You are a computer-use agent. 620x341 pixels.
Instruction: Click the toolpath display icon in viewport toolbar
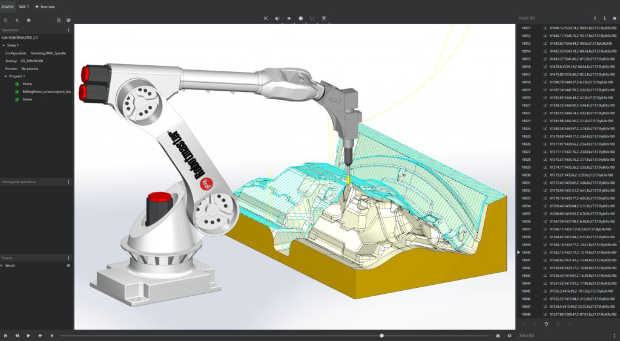(x=312, y=18)
